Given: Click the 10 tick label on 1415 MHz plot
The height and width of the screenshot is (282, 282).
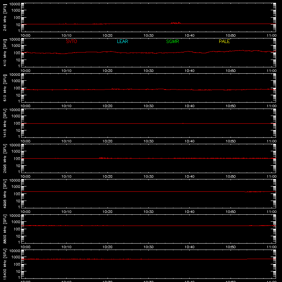Looking at the screenshot, I should pyautogui.click(x=18, y=130).
